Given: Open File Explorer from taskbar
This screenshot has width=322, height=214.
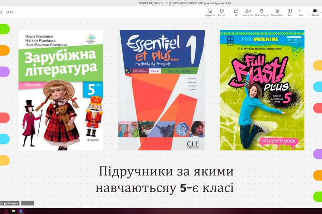Looking at the screenshot, I should click(14, 211).
